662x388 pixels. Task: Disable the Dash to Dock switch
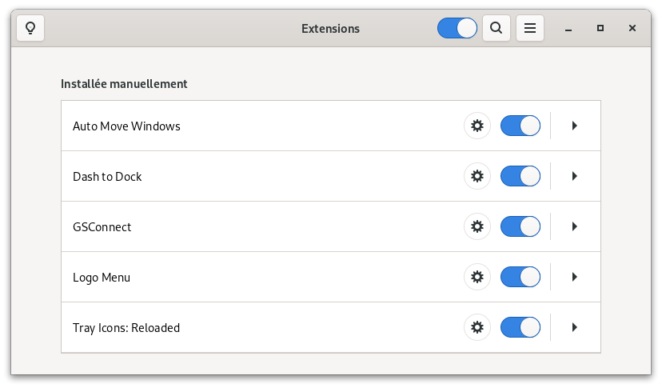tap(520, 176)
